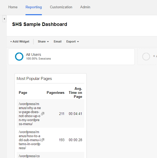
Task: Click the time value 00:00:28
Action: click(x=75, y=140)
